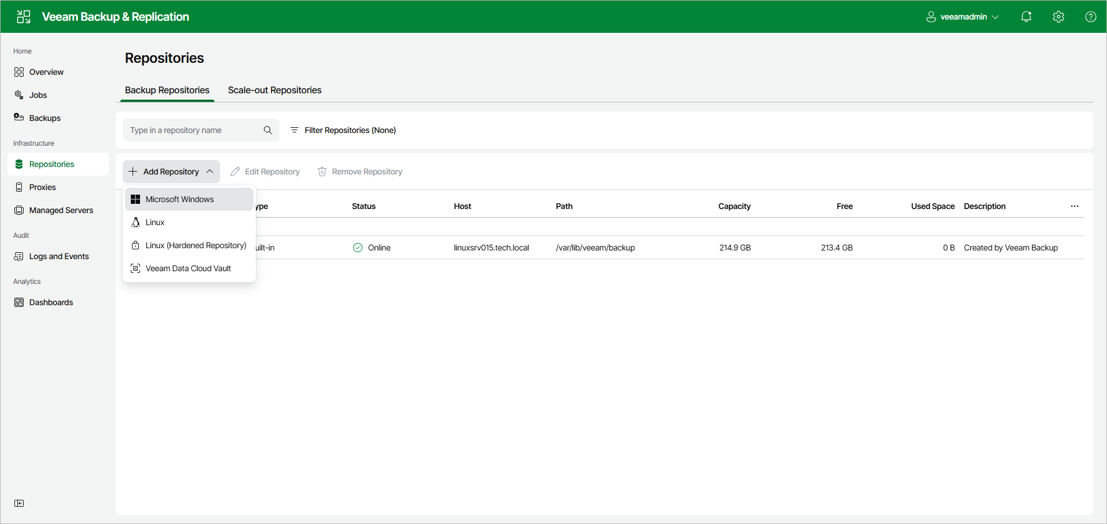The height and width of the screenshot is (524, 1107).
Task: Click the Overview grid icon
Action: 19,72
